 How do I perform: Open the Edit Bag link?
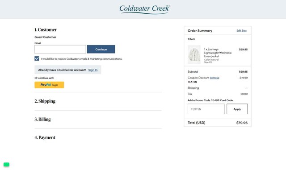pyautogui.click(x=241, y=31)
